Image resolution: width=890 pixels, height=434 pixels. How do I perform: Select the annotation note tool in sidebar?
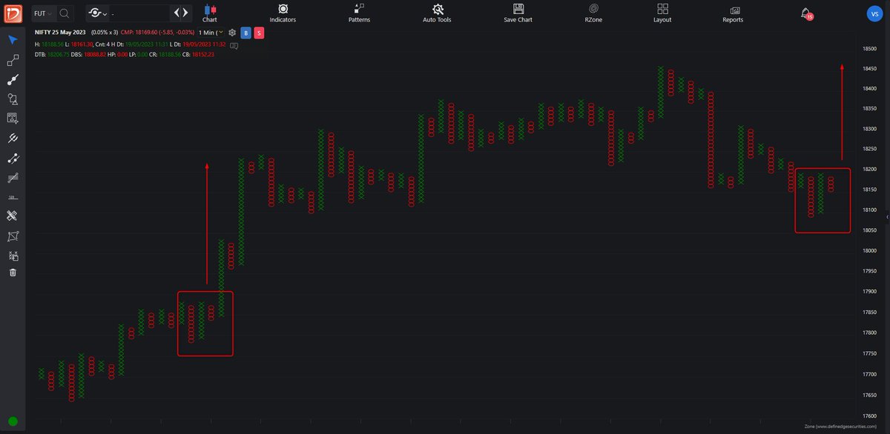click(13, 118)
